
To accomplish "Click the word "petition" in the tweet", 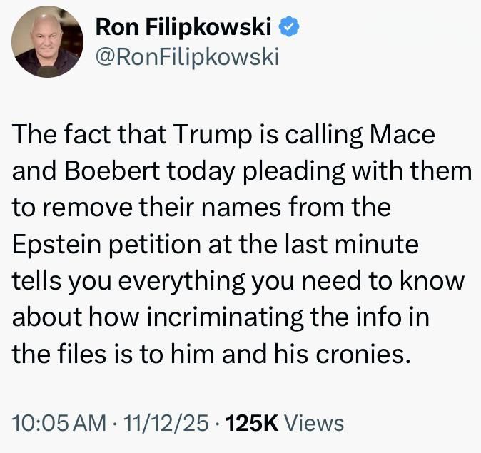I will pos(156,245).
